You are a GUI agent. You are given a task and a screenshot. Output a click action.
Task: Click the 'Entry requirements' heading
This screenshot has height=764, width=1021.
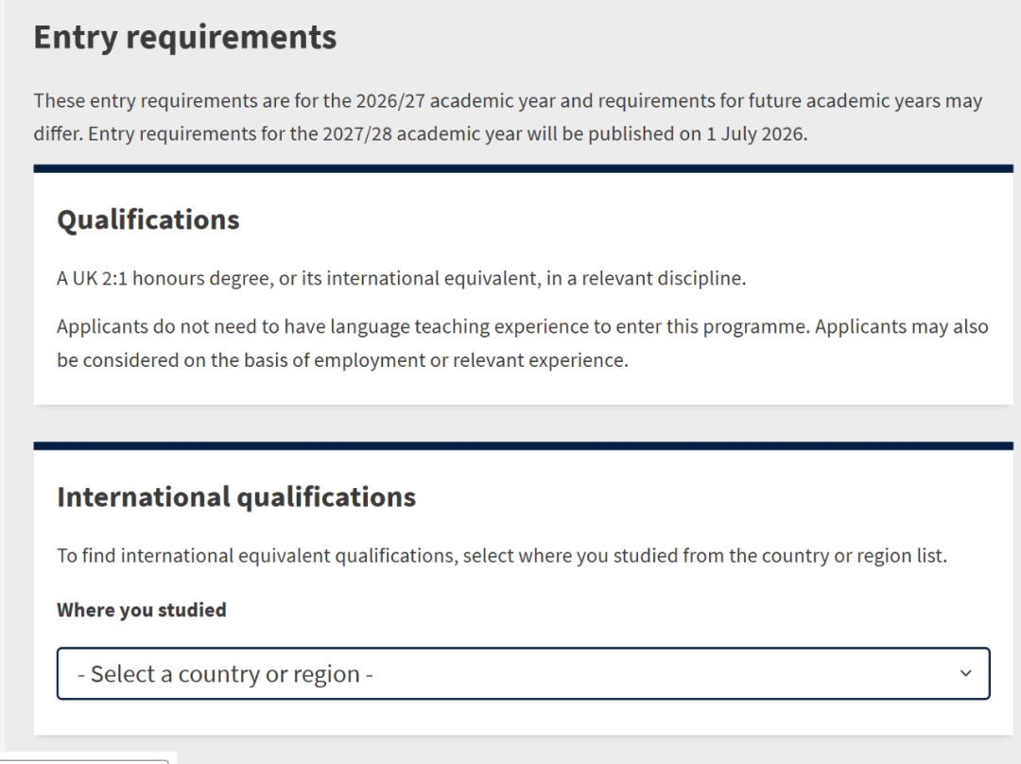pyautogui.click(x=185, y=38)
